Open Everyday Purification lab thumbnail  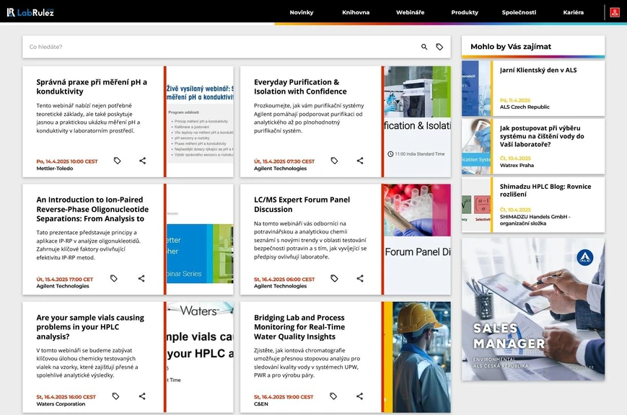[417, 122]
